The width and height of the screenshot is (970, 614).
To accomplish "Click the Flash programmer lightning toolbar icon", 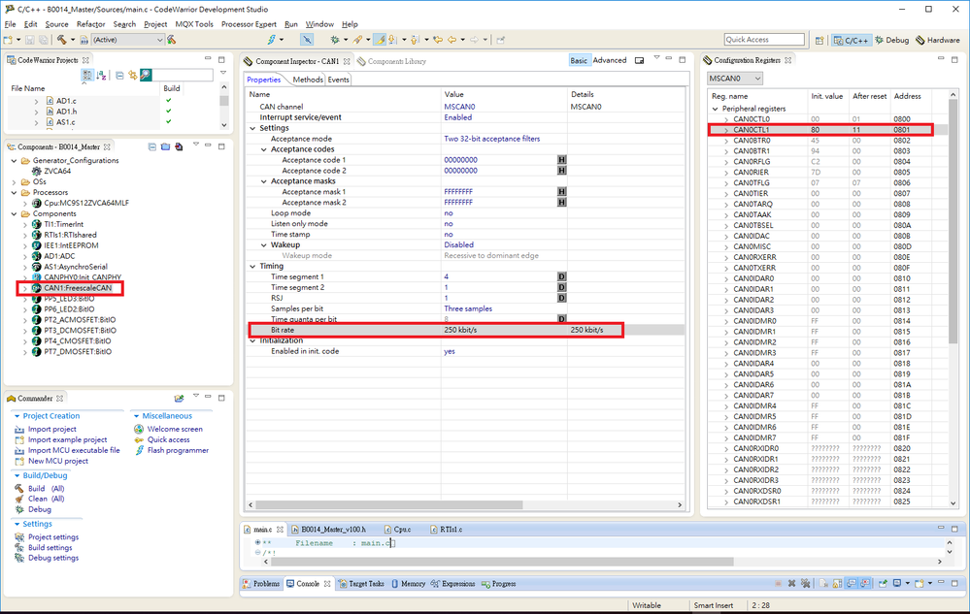I will (x=271, y=40).
